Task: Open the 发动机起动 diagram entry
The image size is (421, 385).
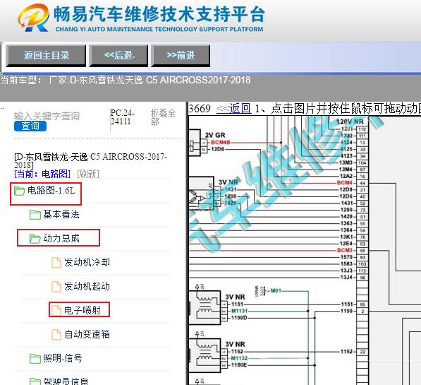Action: (87, 286)
